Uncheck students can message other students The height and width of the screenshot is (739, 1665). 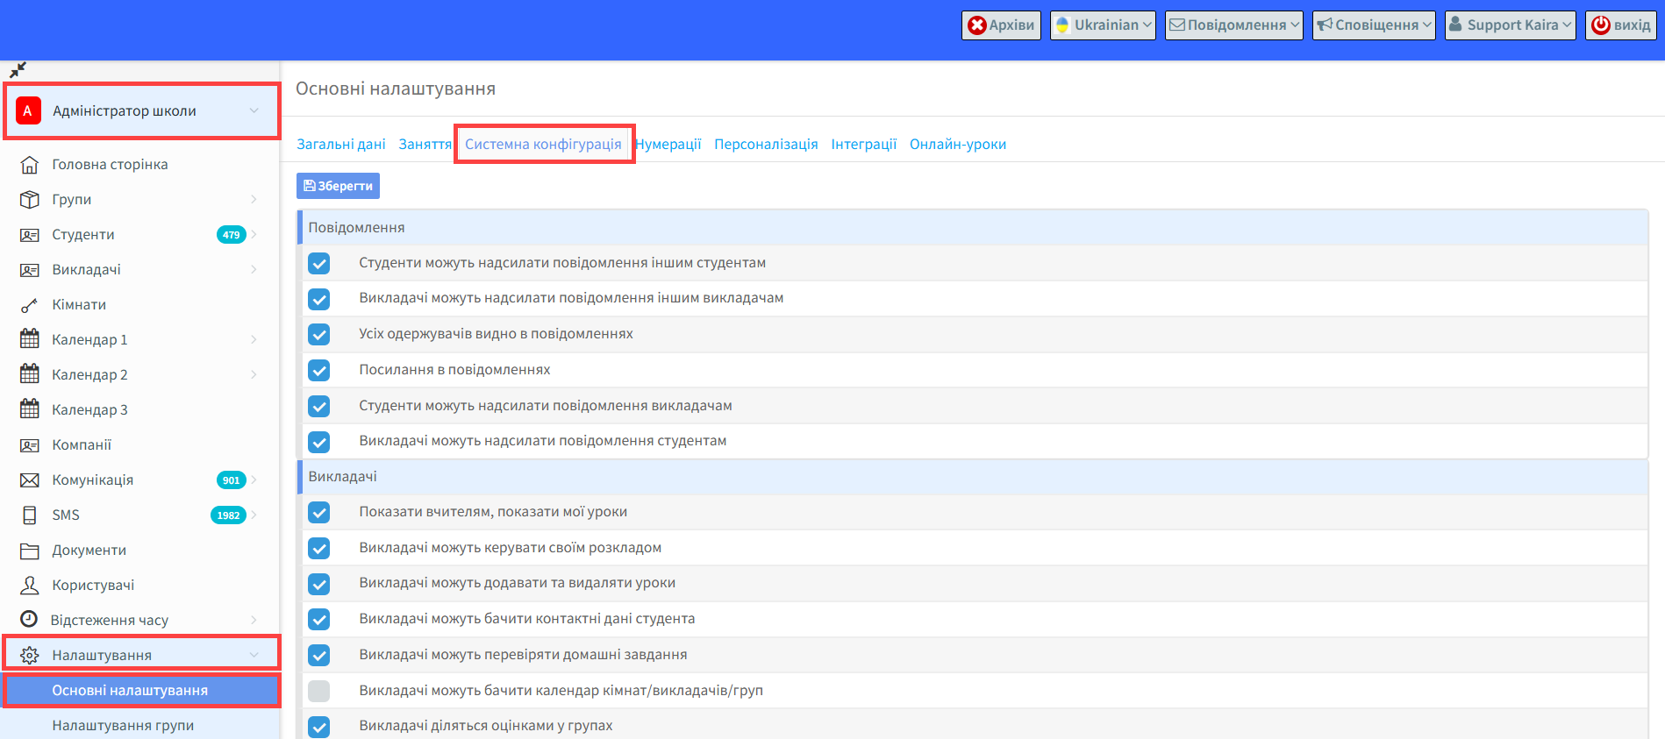point(319,263)
